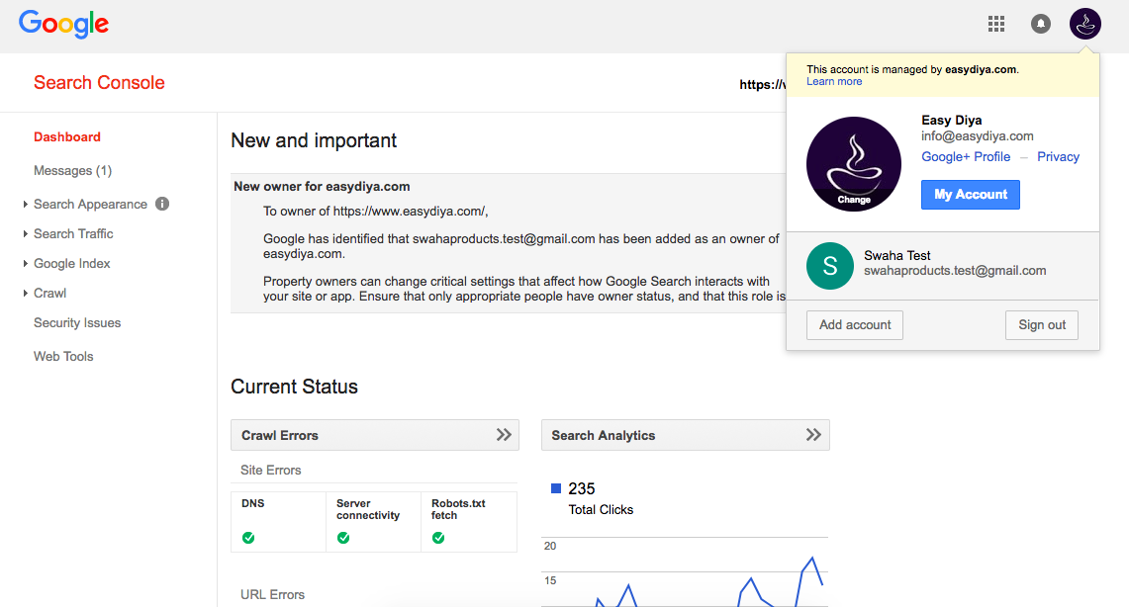Image resolution: width=1129 pixels, height=607 pixels.
Task: Open Crawl Errors double-arrow icon
Action: point(504,434)
